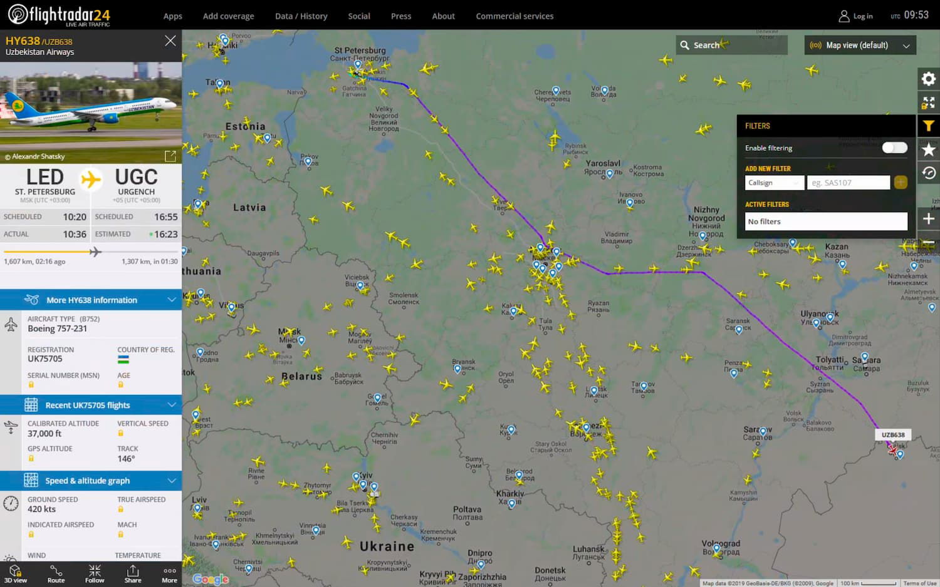Click the No filters active list
Image resolution: width=940 pixels, height=587 pixels.
coord(826,222)
